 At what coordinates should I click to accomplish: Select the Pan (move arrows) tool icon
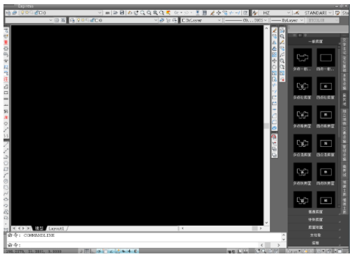pos(218,13)
